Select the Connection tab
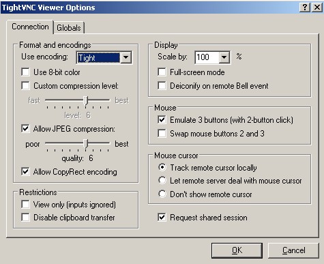 pyautogui.click(x=30, y=27)
